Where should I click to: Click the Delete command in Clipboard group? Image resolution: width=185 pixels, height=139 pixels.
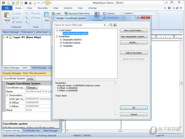(x=17, y=22)
